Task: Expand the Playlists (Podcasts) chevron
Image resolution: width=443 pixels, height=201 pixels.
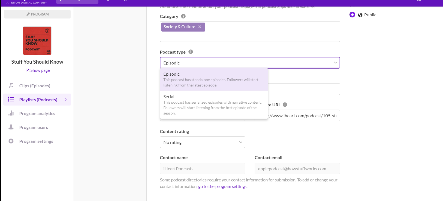Action: (66, 100)
